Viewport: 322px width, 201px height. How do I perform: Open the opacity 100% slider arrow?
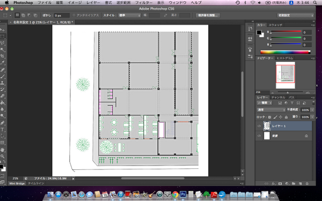(x=312, y=110)
